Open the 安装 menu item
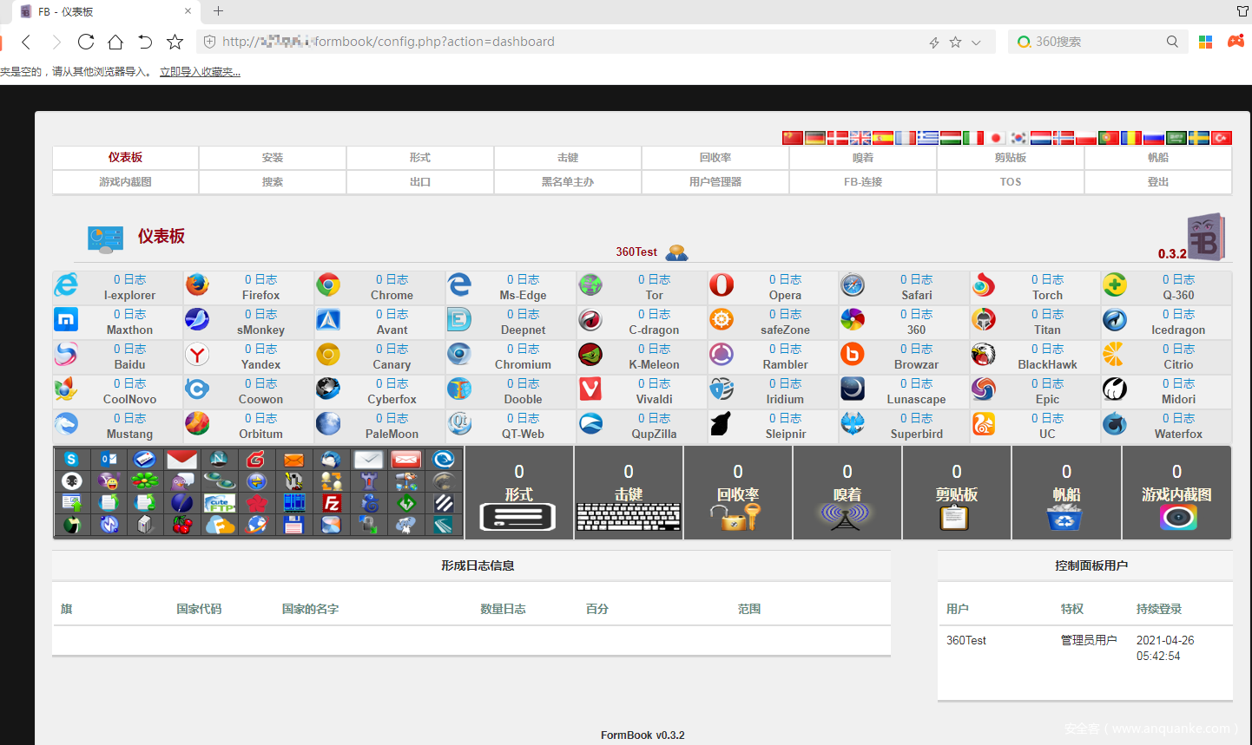This screenshot has height=745, width=1252. coord(273,157)
